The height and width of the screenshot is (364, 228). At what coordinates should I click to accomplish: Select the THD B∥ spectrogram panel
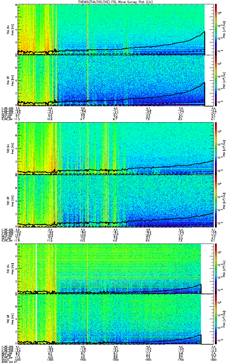116,201
